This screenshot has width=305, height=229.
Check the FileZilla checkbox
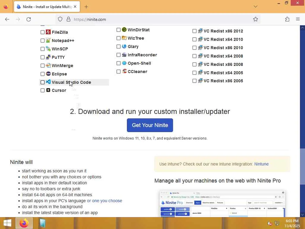(43, 32)
